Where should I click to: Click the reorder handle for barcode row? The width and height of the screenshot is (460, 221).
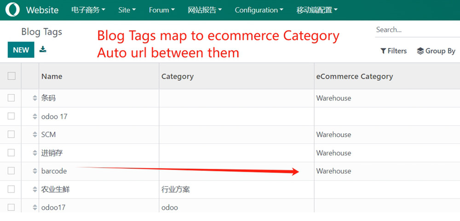(x=35, y=171)
